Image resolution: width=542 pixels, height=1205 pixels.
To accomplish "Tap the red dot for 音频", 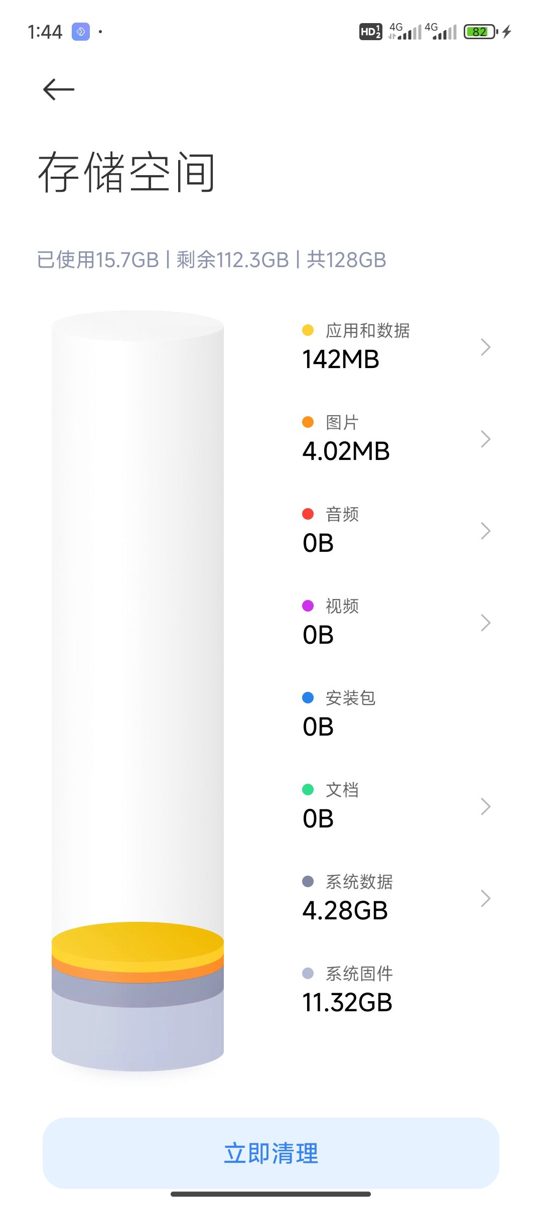I will [308, 514].
